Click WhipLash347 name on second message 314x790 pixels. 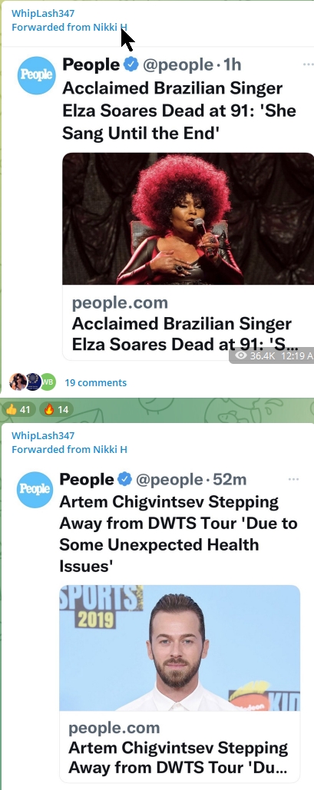pos(43,436)
